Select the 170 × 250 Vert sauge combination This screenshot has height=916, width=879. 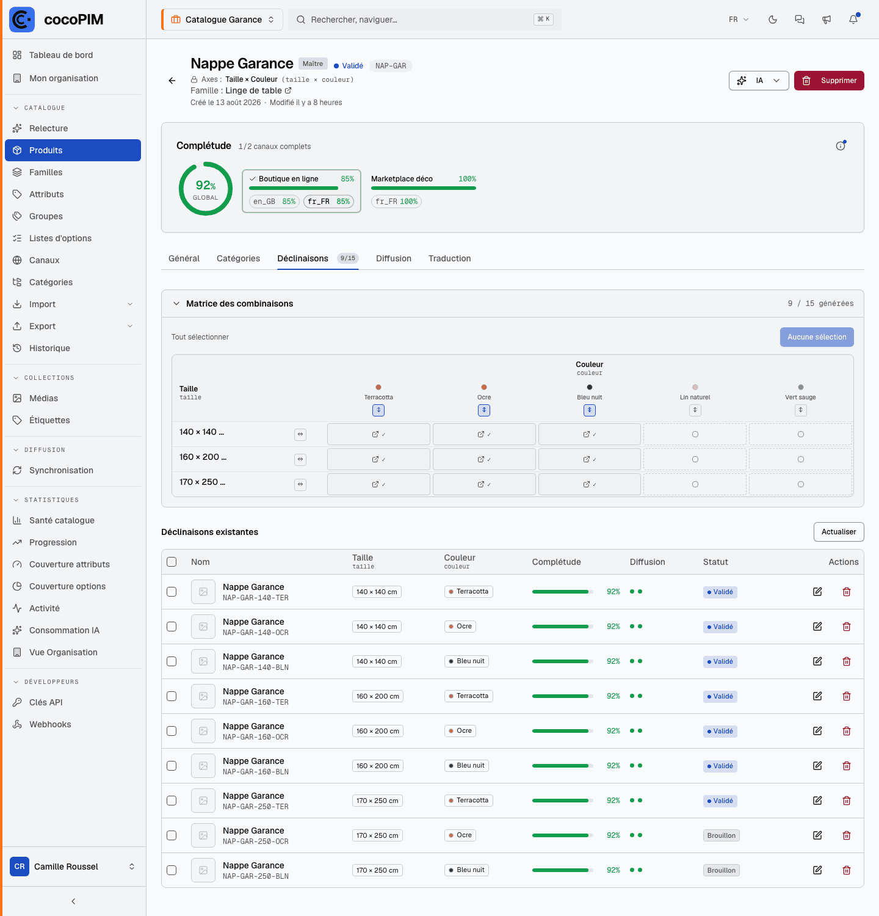[801, 484]
